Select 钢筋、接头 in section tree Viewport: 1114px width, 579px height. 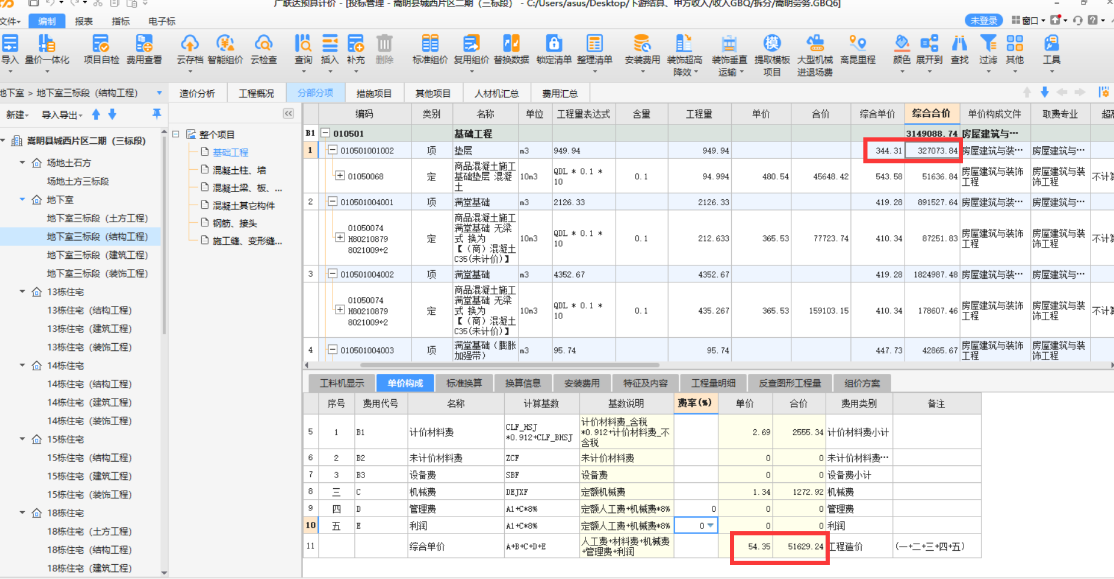coord(235,223)
